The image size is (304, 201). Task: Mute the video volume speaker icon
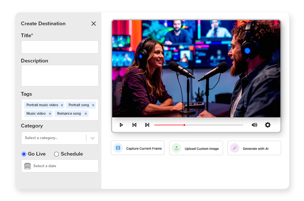tap(254, 125)
